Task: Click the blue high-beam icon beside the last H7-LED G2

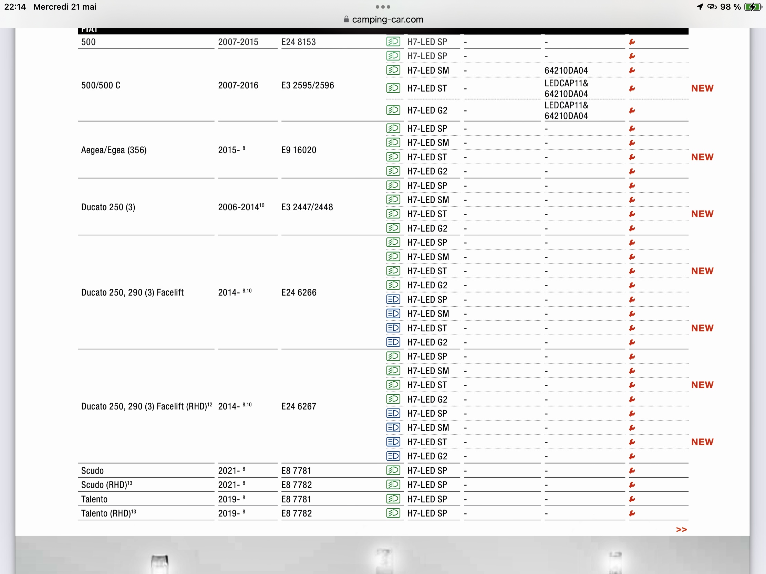Action: (393, 456)
